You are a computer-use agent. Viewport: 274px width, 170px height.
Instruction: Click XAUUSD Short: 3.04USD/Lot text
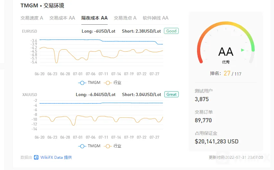click(141, 95)
